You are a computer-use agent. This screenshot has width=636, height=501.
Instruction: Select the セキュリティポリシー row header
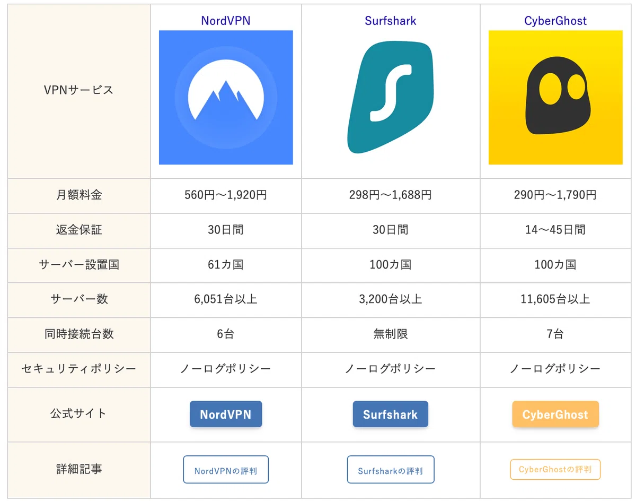pos(79,369)
